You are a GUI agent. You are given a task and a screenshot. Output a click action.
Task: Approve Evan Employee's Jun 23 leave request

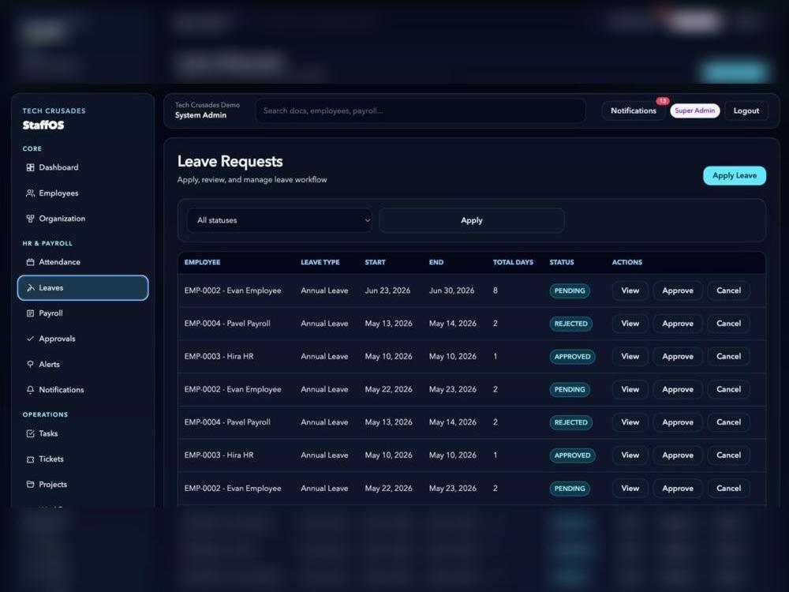point(677,290)
